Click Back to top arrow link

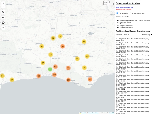click(147, 35)
